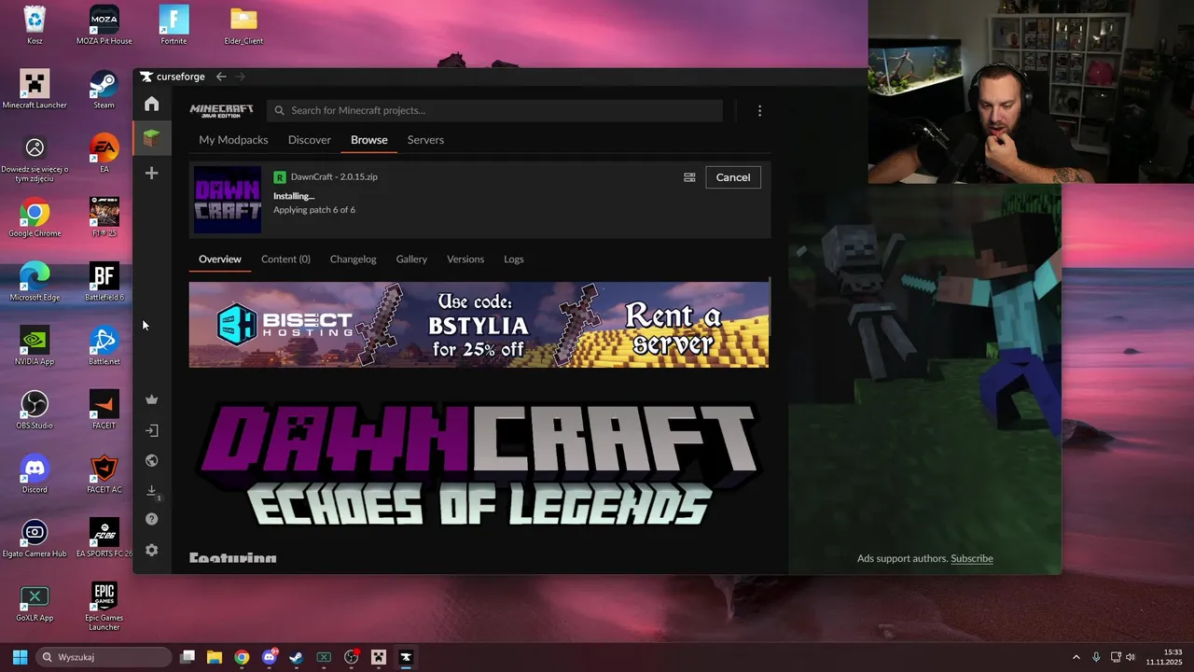
Task: Click the Wyszukaj taskbar search box
Action: coord(104,657)
